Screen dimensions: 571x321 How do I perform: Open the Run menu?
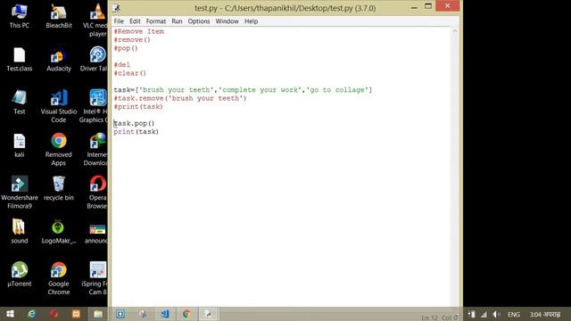click(177, 21)
